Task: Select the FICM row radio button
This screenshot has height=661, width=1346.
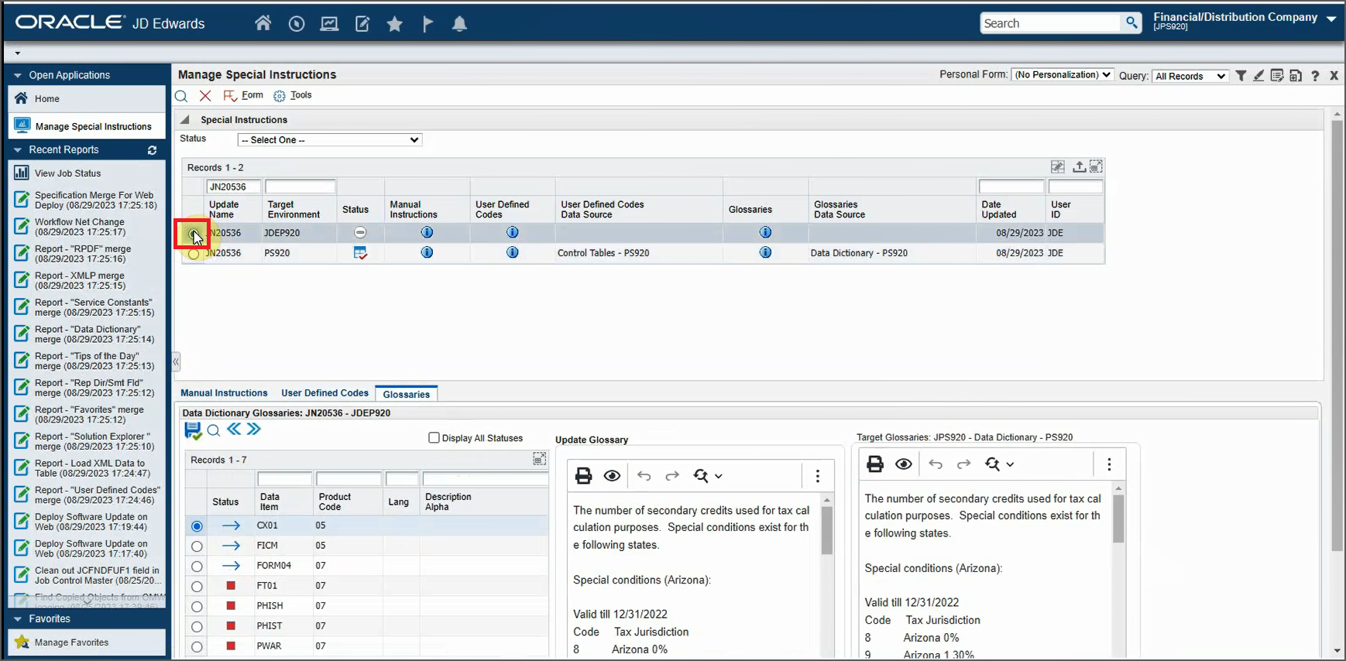Action: [x=197, y=546]
